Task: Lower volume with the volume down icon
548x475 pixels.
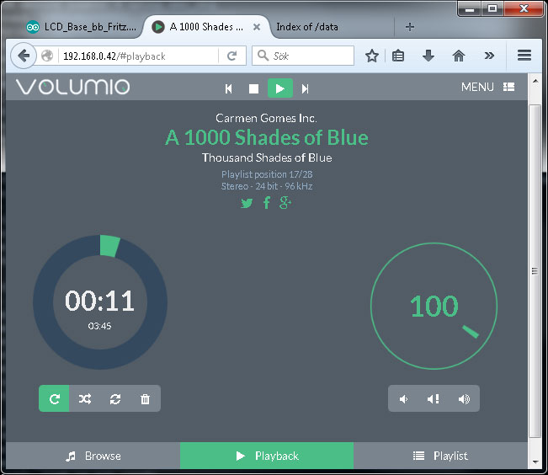Action: [x=403, y=398]
